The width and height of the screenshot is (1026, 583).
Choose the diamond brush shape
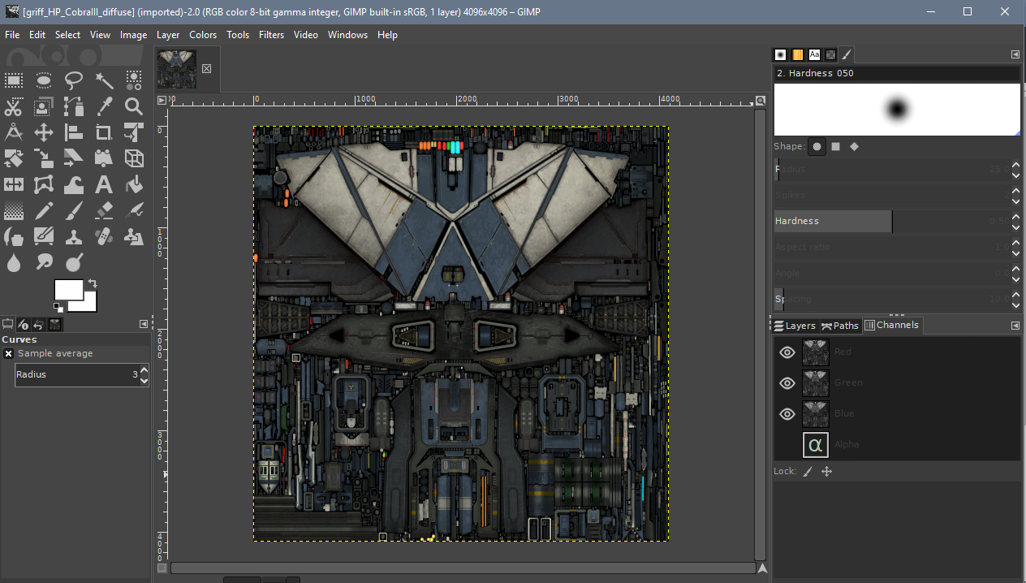(x=854, y=147)
